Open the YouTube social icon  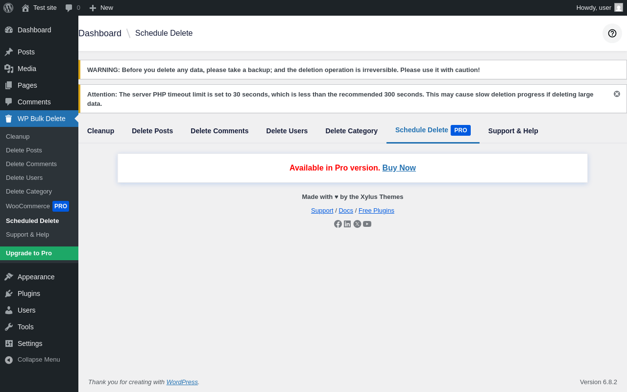(367, 224)
